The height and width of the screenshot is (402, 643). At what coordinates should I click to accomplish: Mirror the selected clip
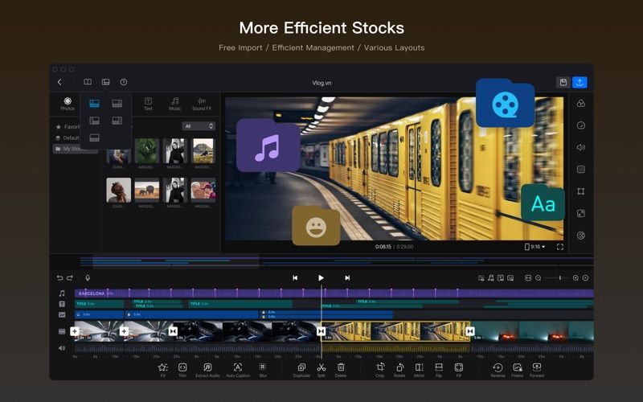click(419, 370)
